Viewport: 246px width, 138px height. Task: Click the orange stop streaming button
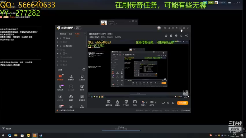pyautogui.click(x=182, y=103)
